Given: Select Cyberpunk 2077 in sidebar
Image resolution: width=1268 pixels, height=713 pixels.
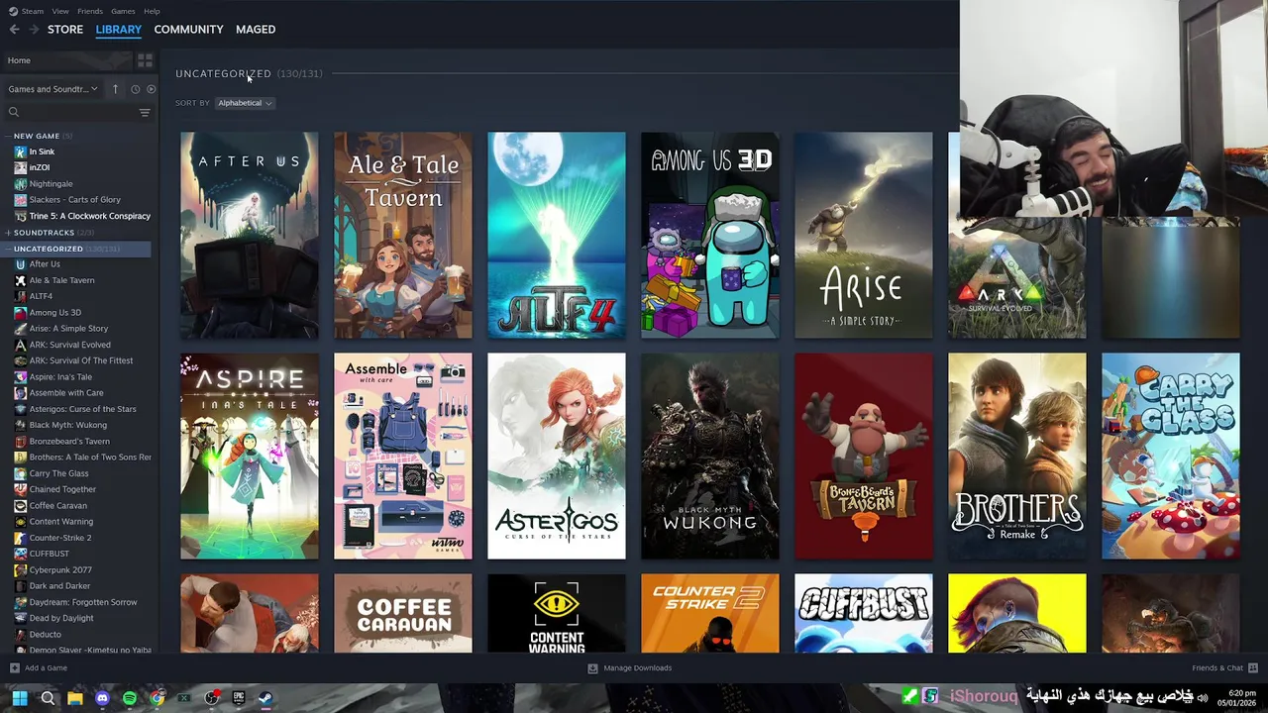Looking at the screenshot, I should (x=60, y=570).
